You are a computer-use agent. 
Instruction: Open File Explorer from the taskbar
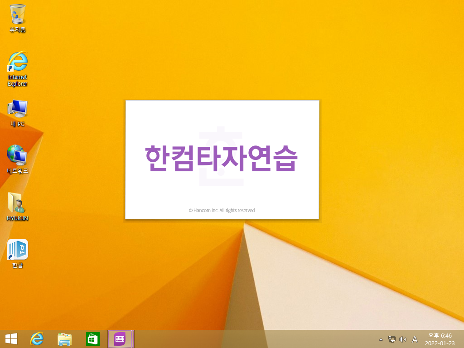[x=64, y=339]
